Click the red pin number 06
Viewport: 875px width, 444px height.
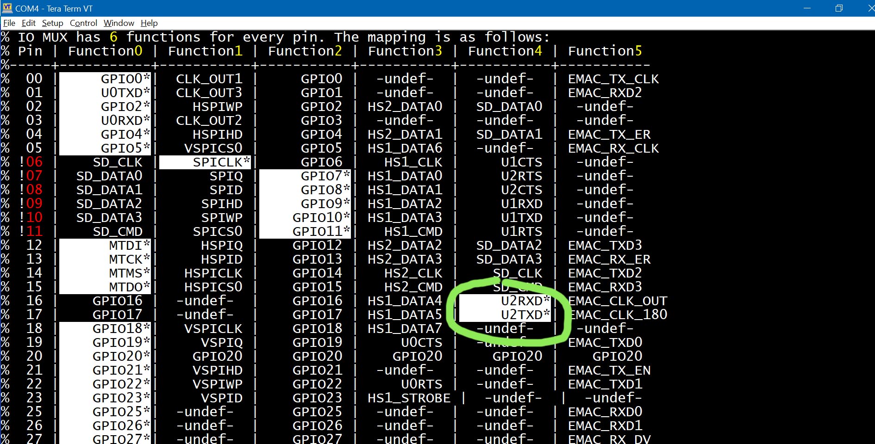[x=34, y=162]
